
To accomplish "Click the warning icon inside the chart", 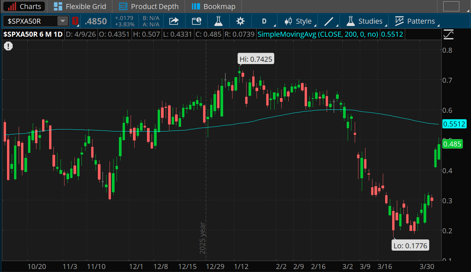I will (x=8, y=46).
